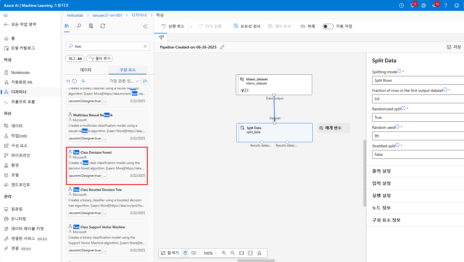Rename the pipeline using the pencil icon

click(x=222, y=47)
